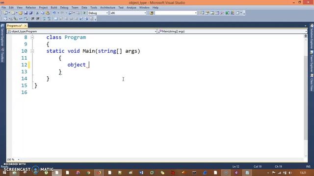This screenshot has height=176, width=314.
Task: Open the Tools menu
Action: [x=94, y=8]
